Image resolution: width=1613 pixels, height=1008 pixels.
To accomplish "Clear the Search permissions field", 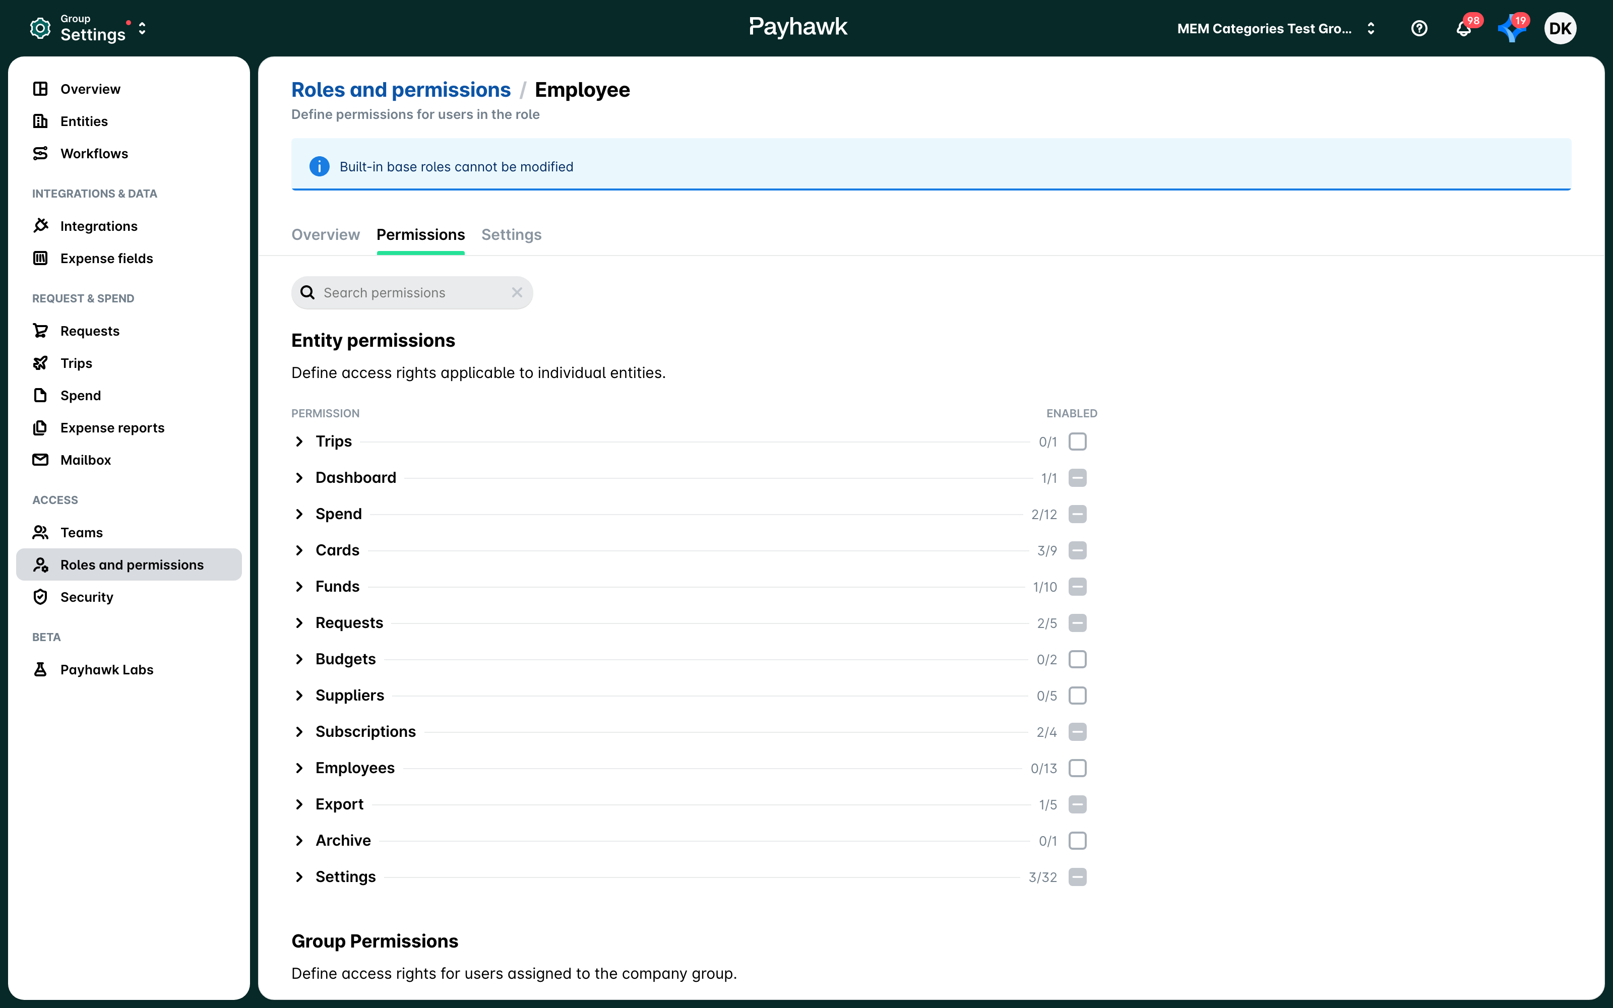I will 517,292.
